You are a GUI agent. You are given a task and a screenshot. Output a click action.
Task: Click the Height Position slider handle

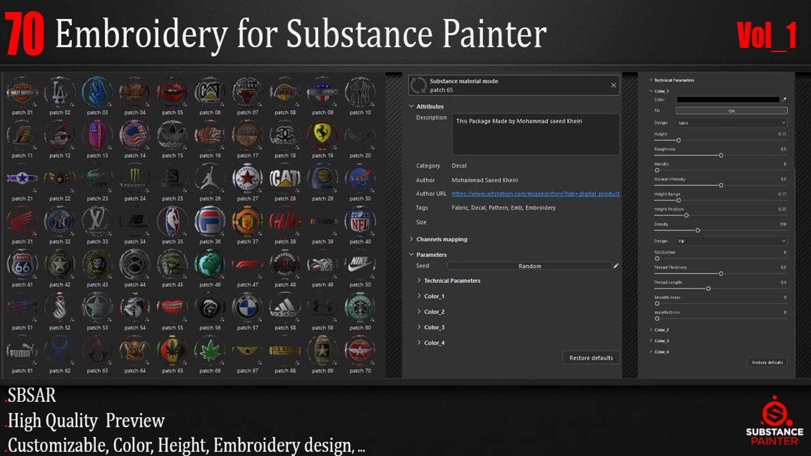(686, 215)
